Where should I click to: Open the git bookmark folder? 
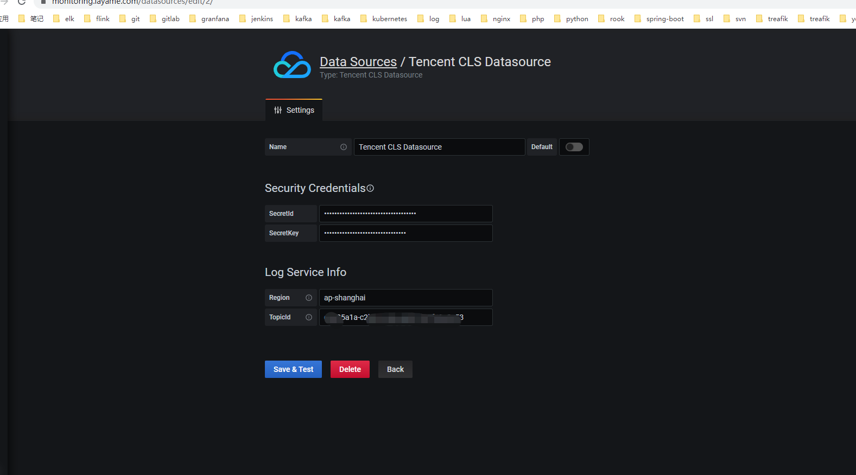coord(130,18)
